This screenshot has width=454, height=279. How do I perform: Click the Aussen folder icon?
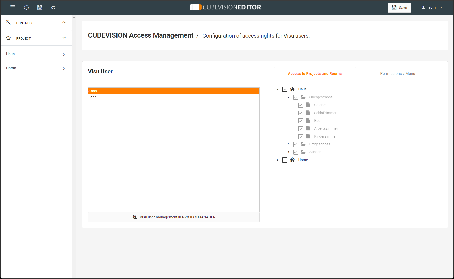[303, 152]
